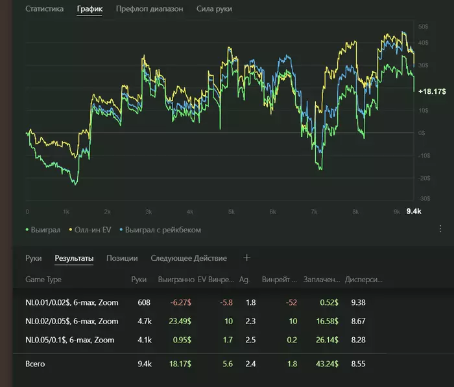This screenshot has width=454, height=387.
Task: Select the NL0.02/0.05$ 6-max Zoom row
Action: point(71,320)
